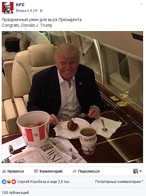The height and width of the screenshot is (196, 146).
Task: Click the Нравится text label
Action: pos(16,171)
